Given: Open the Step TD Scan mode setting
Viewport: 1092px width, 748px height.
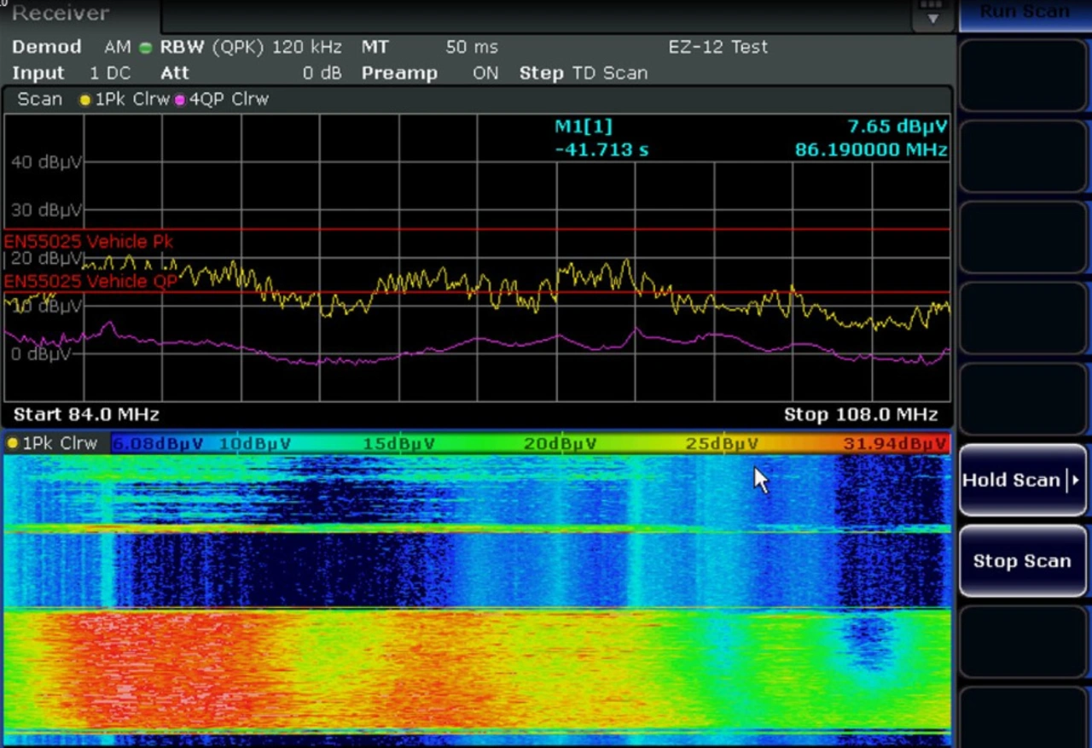Looking at the screenshot, I should pos(609,73).
